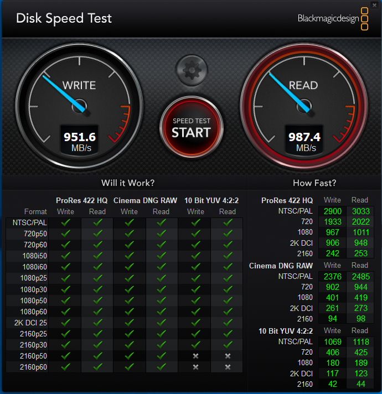
Task: Click the 2160p50 ProRes read checkmark
Action: point(97,356)
